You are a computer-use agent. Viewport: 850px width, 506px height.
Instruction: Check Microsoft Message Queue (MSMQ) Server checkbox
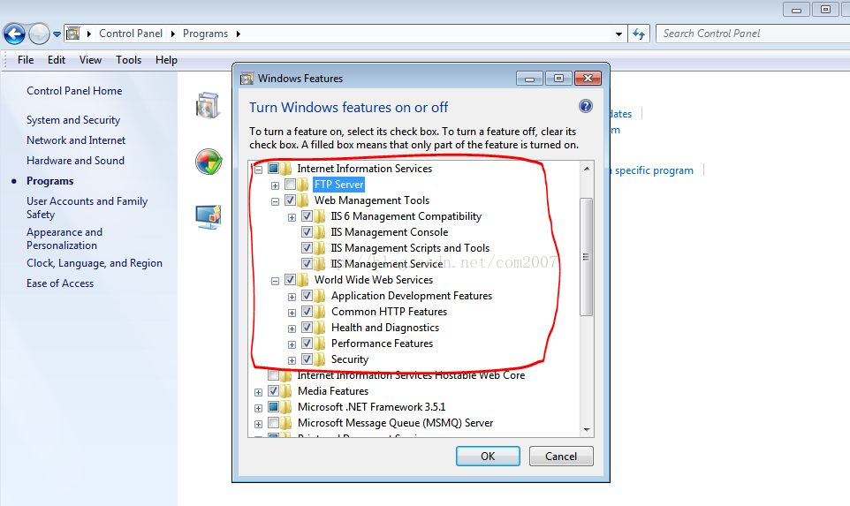click(x=273, y=423)
